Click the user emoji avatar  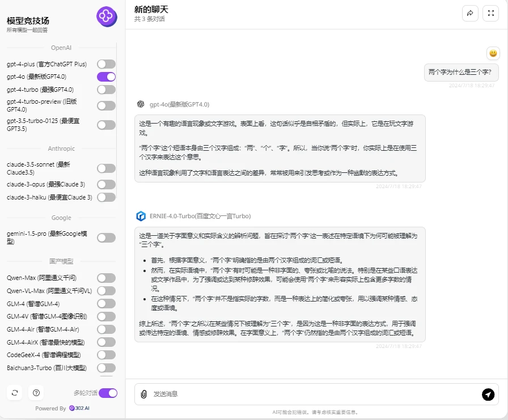click(x=493, y=53)
